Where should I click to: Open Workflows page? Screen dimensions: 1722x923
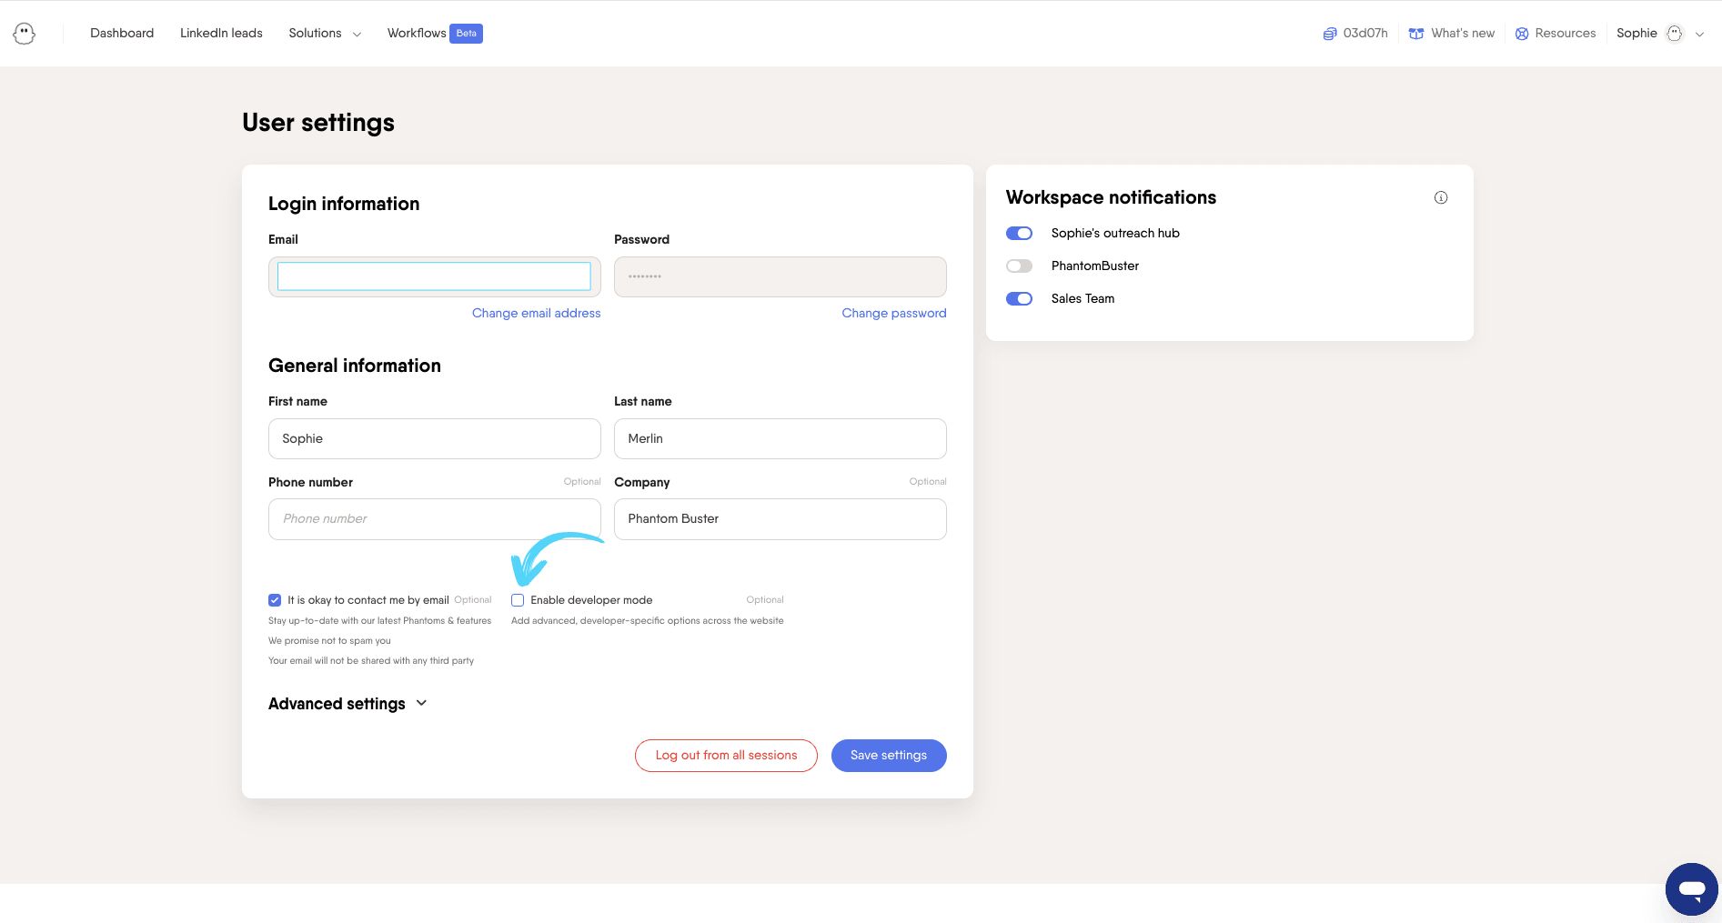point(417,34)
